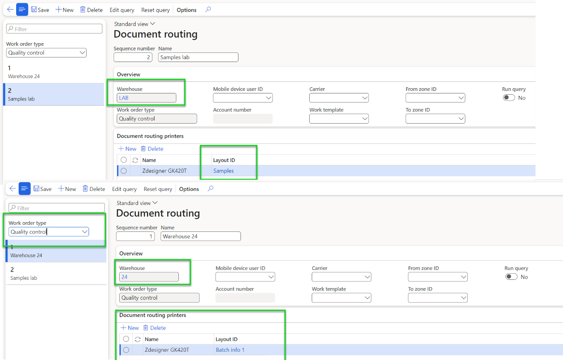Click the Delete icon above the printers grid
The height and width of the screenshot is (360, 563).
tap(152, 149)
